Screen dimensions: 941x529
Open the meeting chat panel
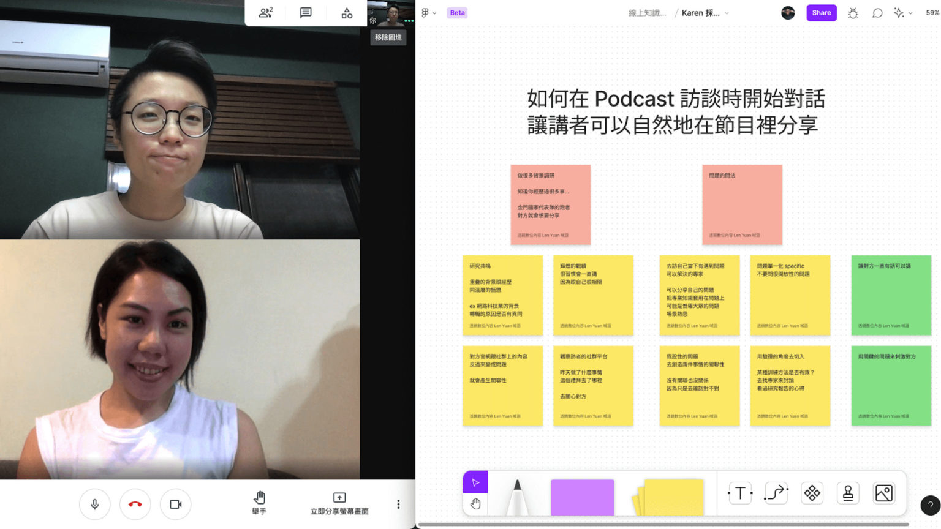tap(306, 12)
